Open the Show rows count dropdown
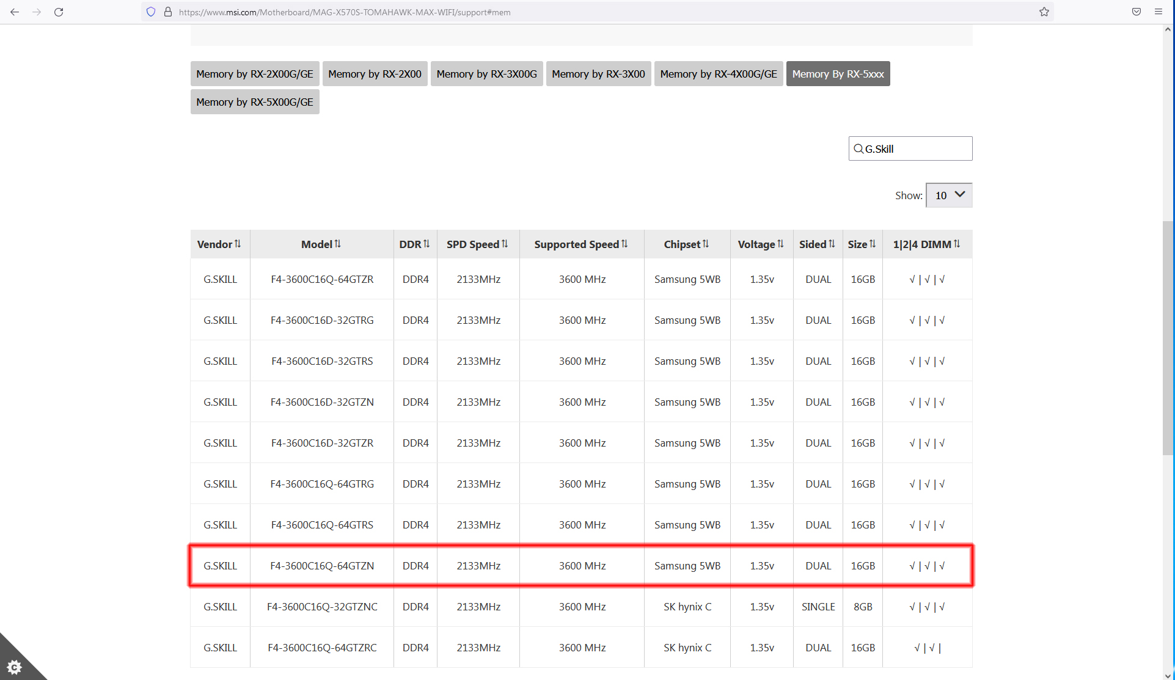Viewport: 1175px width, 680px height. tap(949, 195)
